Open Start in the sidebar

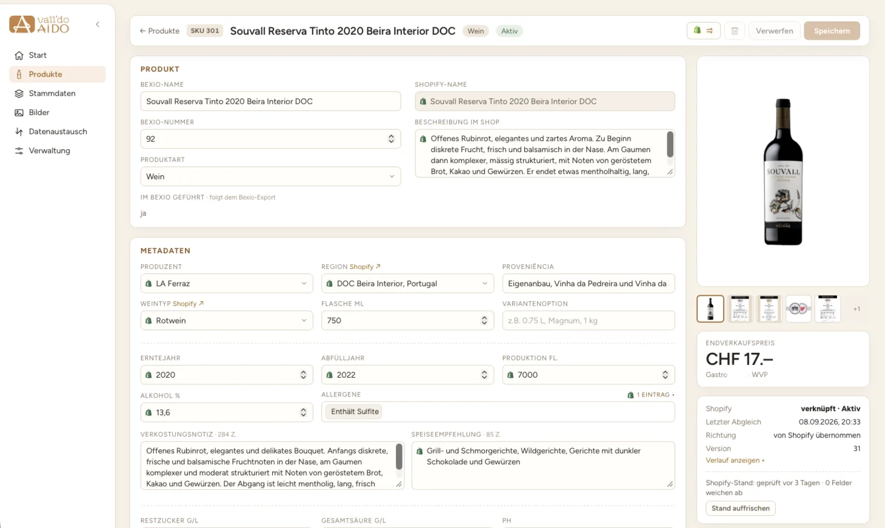click(x=58, y=55)
